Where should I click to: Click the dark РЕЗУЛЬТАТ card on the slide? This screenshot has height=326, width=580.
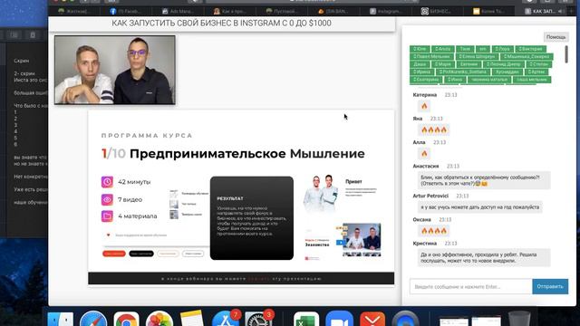(x=252, y=218)
